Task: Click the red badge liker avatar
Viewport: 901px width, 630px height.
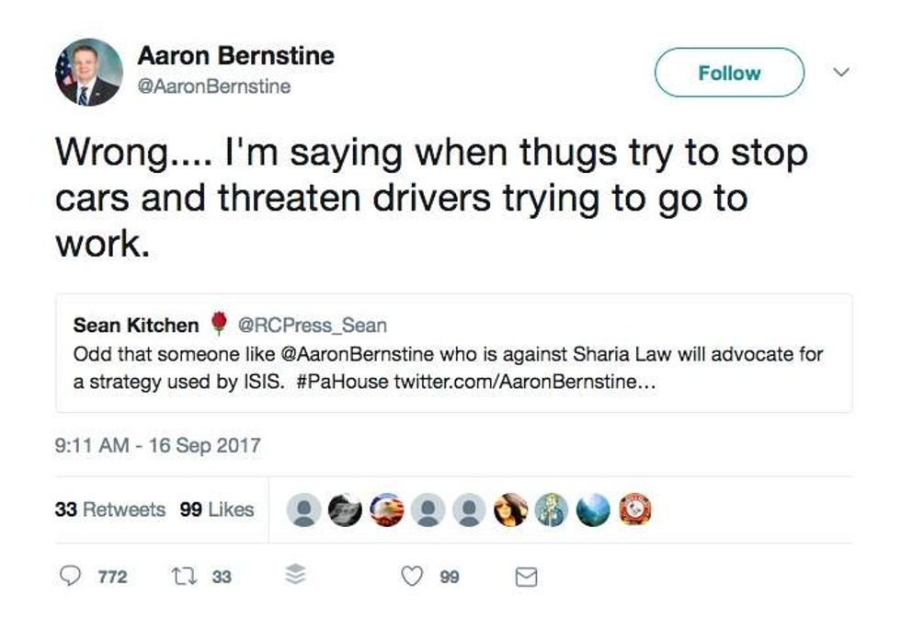Action: point(634,510)
